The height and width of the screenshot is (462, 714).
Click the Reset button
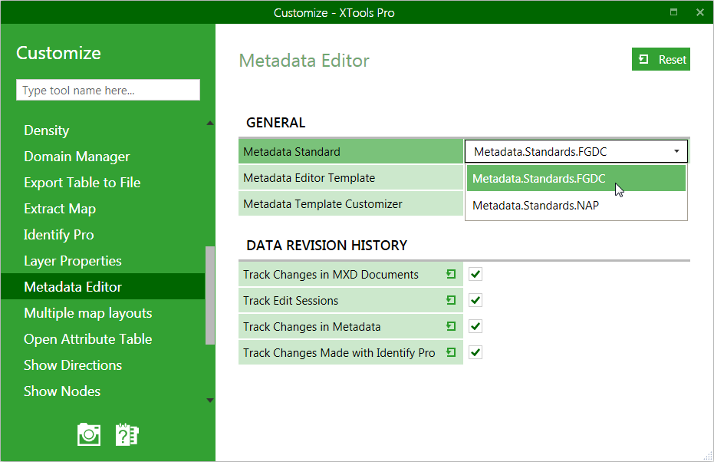pyautogui.click(x=661, y=59)
